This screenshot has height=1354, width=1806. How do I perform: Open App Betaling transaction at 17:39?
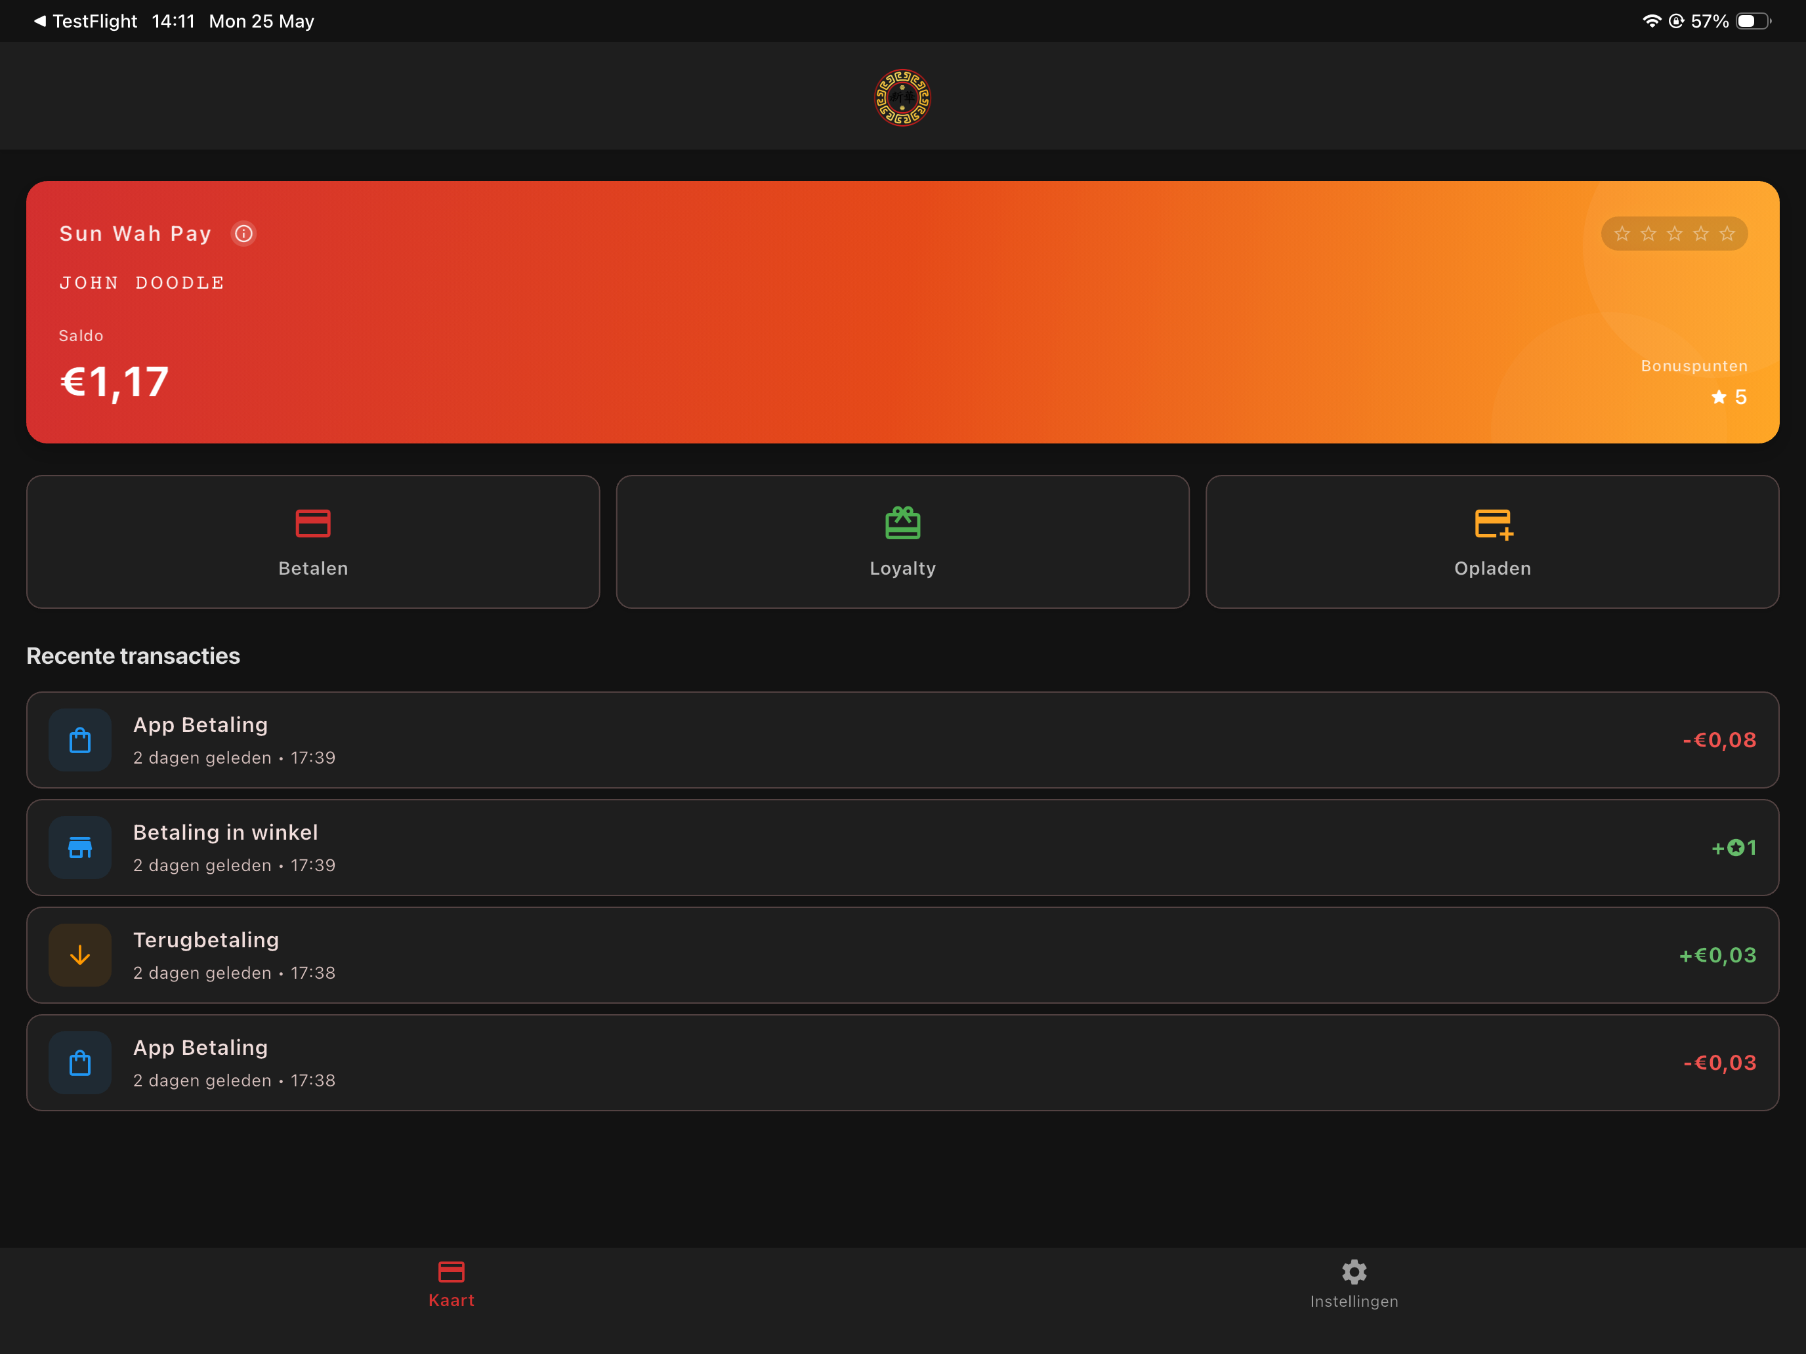click(x=902, y=740)
